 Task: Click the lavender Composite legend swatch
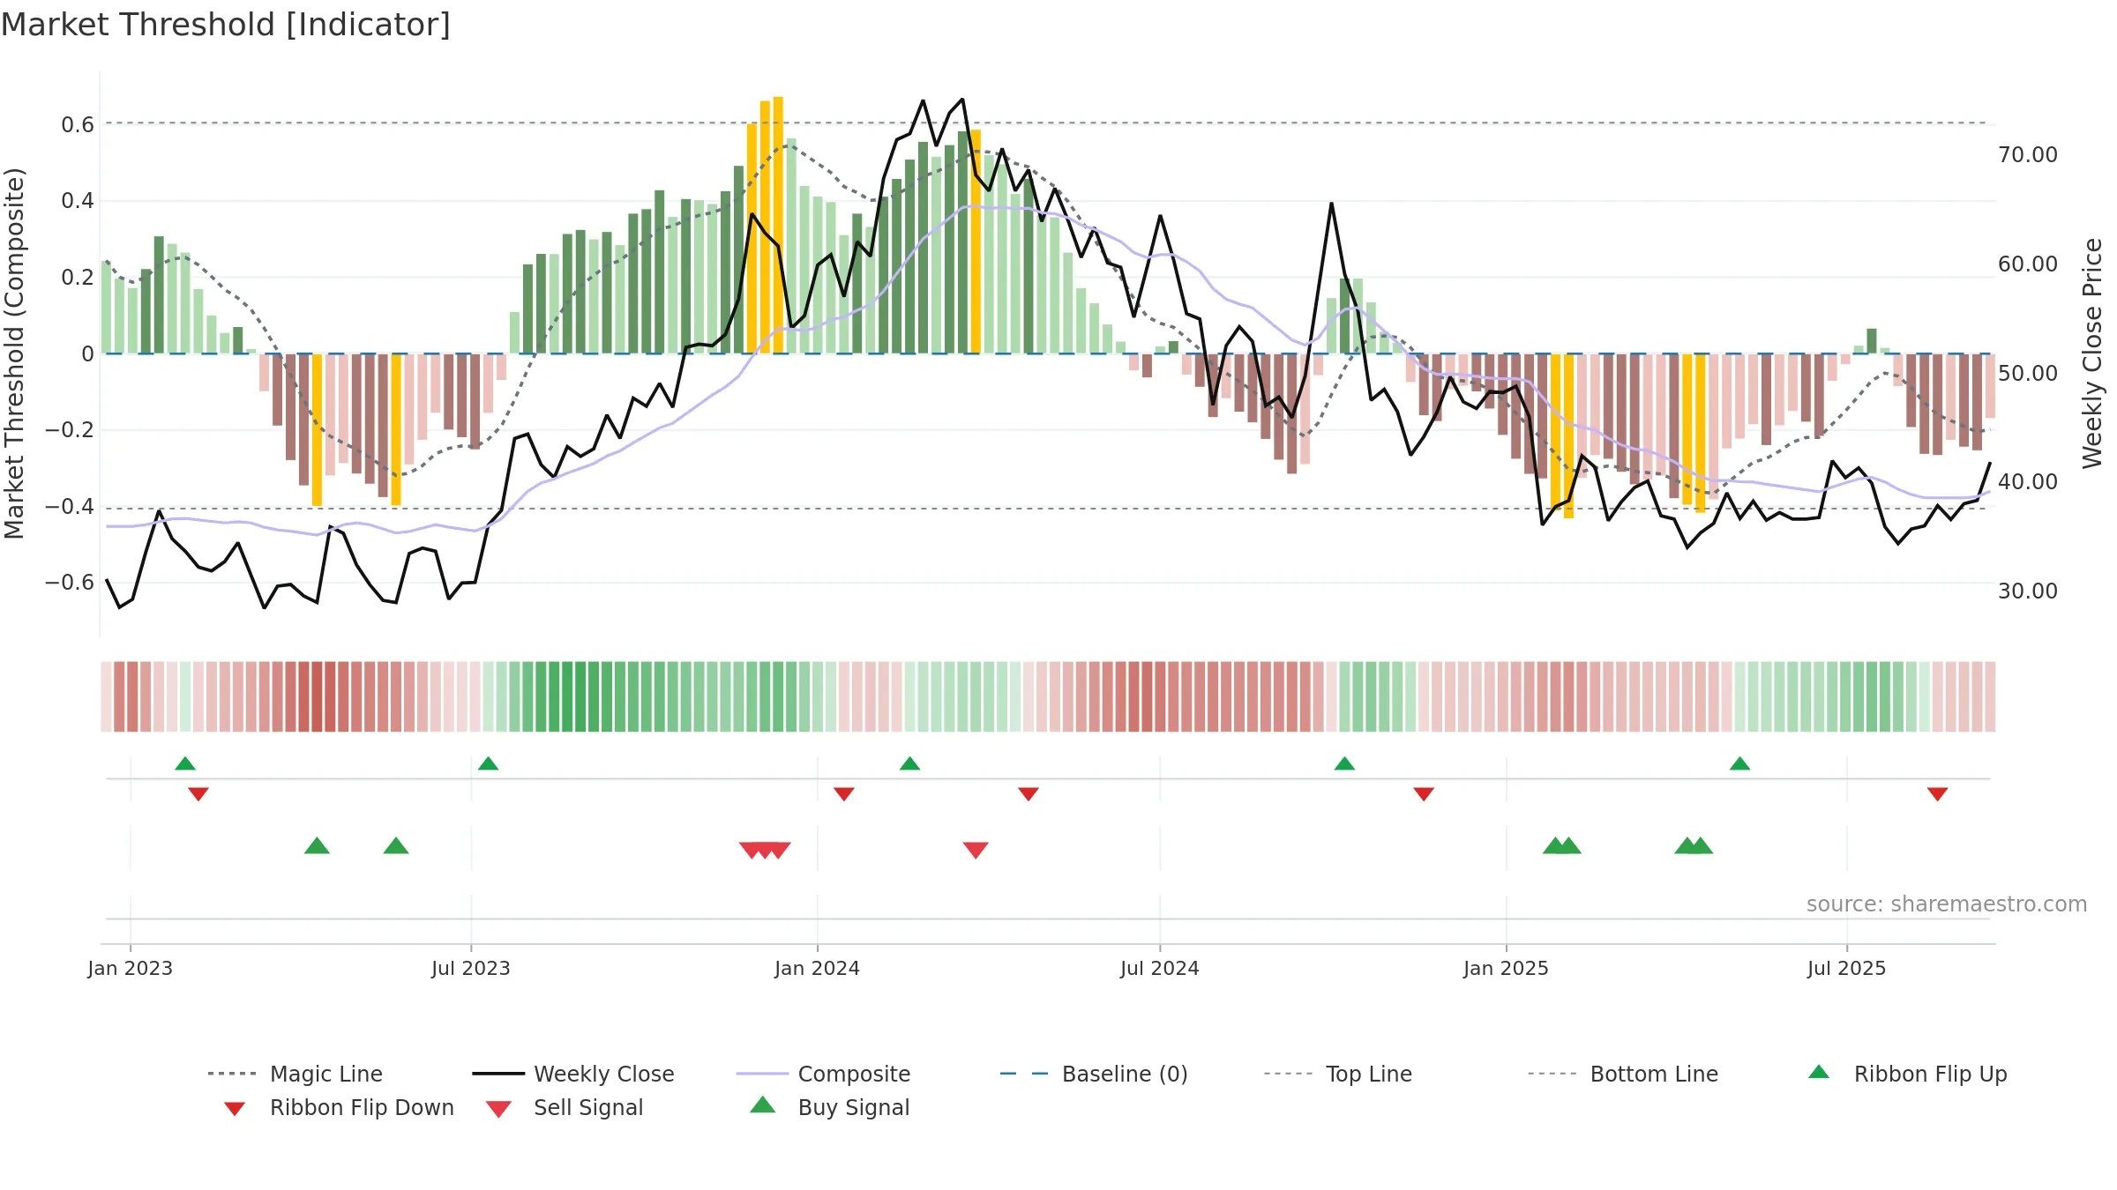pyautogui.click(x=762, y=1074)
